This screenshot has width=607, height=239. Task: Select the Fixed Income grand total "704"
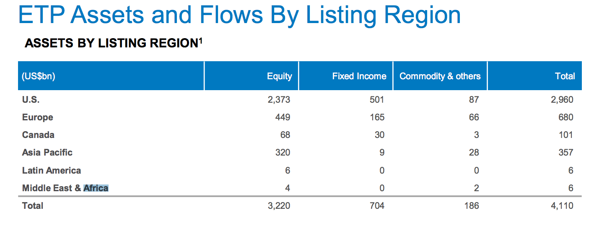click(x=377, y=206)
